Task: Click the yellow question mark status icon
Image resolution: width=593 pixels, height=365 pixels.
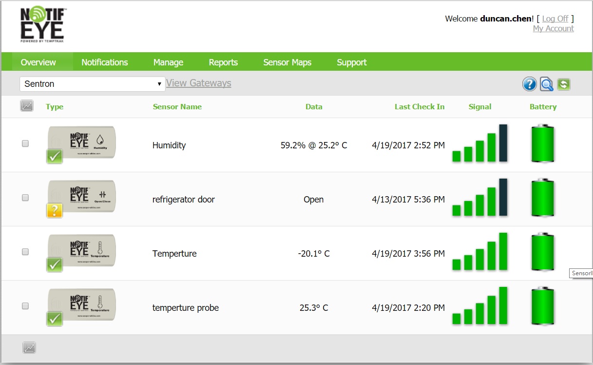Action: pyautogui.click(x=55, y=210)
